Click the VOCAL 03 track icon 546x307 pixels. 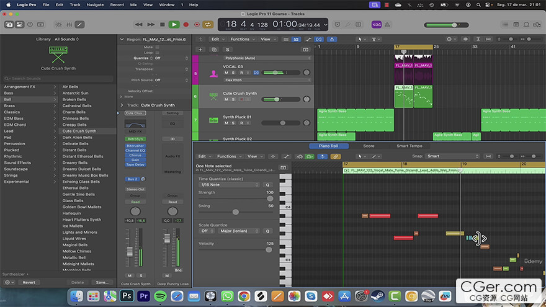tap(213, 73)
